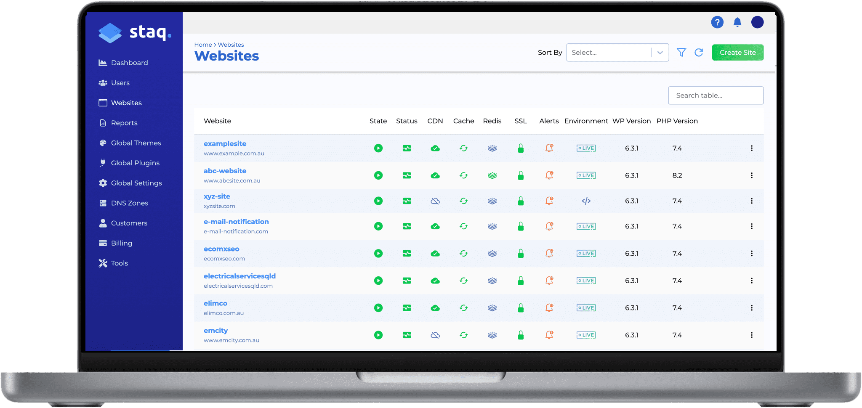862x408 pixels.
Task: Open Global Themes from the sidebar
Action: [x=136, y=143]
